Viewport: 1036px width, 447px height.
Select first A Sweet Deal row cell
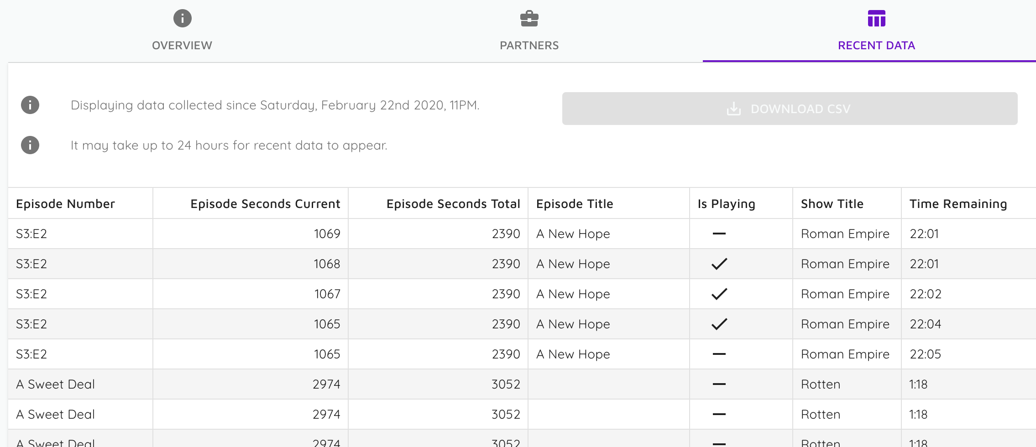point(55,384)
